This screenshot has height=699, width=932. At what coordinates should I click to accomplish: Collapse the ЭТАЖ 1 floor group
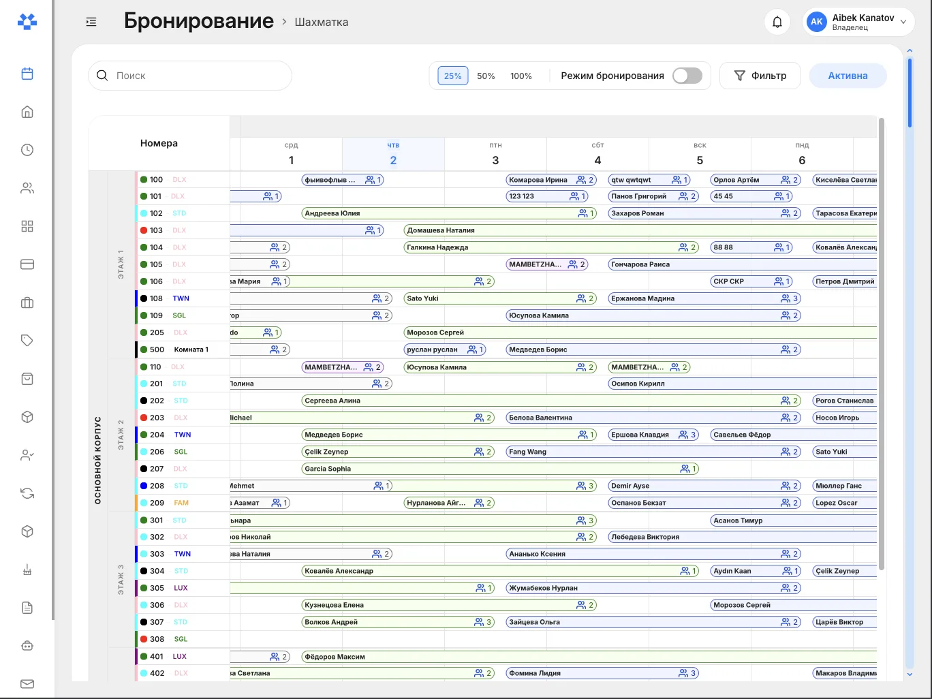tap(121, 264)
